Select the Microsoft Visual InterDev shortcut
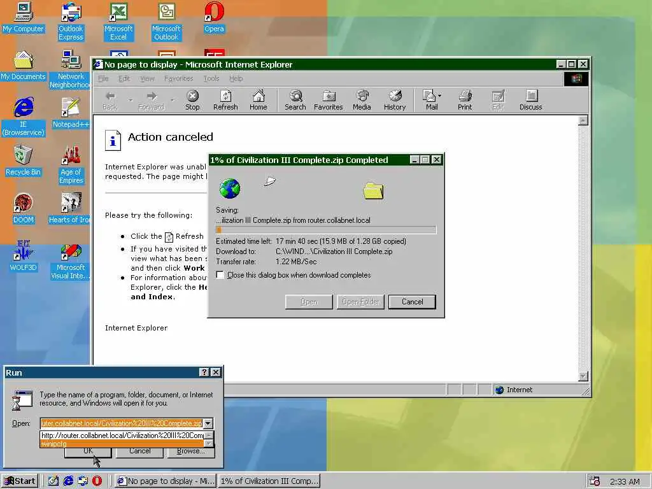The image size is (652, 489). (71, 260)
